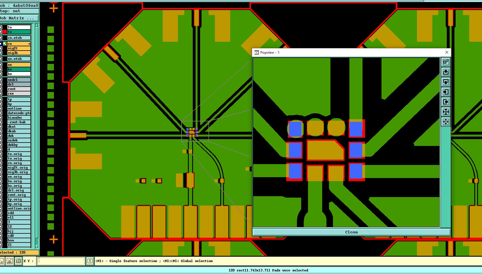482x274 pixels.
Task: Pan right in the Popview window
Action: pos(446,102)
